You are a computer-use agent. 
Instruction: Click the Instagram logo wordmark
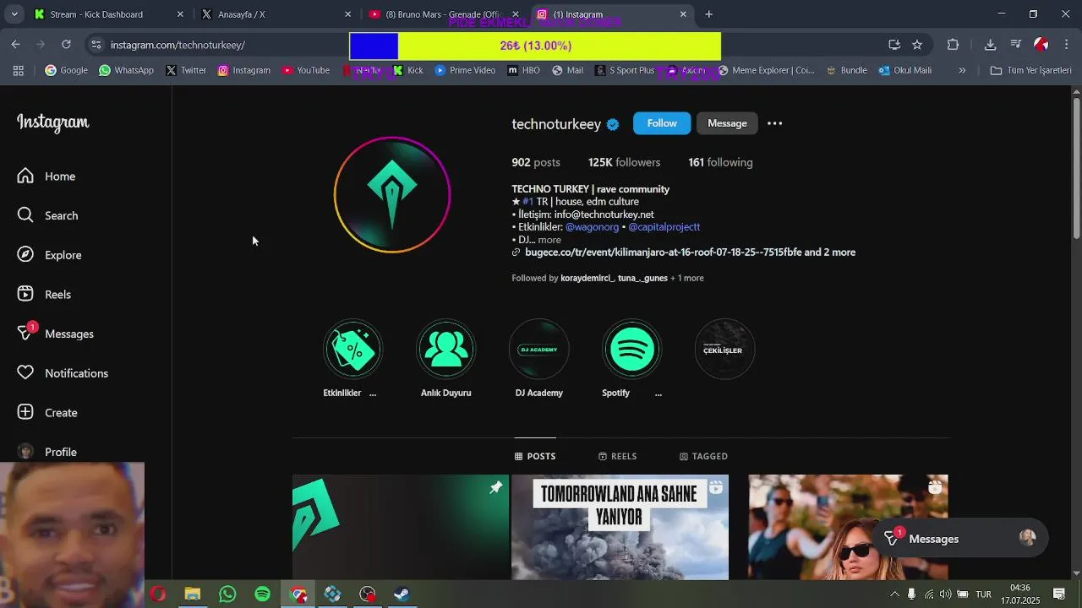tap(52, 122)
